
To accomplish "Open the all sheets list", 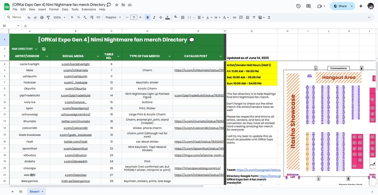I will 21,191.
